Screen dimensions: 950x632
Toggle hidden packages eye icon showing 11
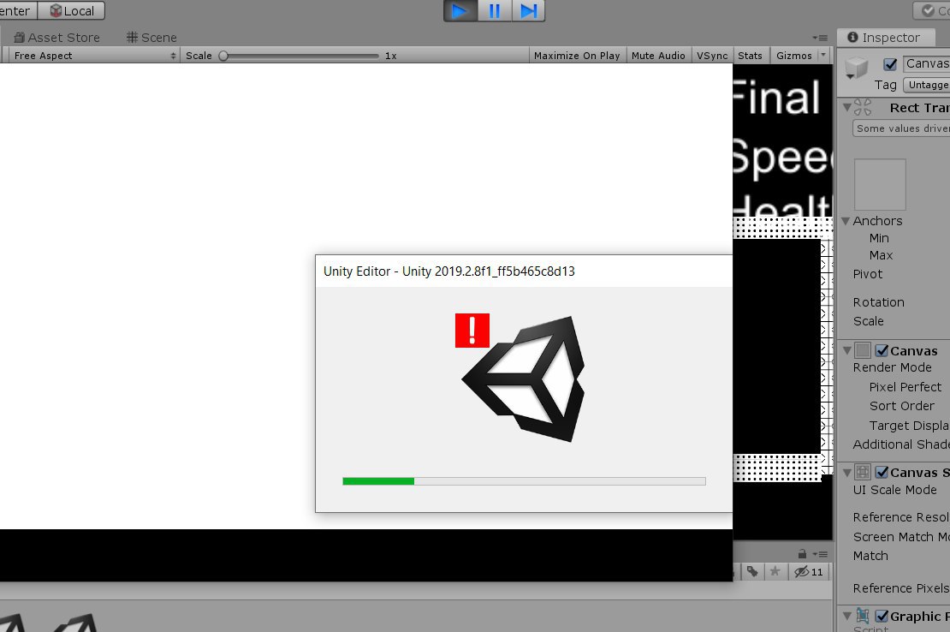(x=809, y=571)
